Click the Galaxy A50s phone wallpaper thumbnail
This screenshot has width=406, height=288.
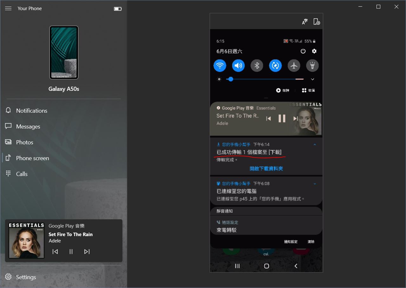(64, 53)
